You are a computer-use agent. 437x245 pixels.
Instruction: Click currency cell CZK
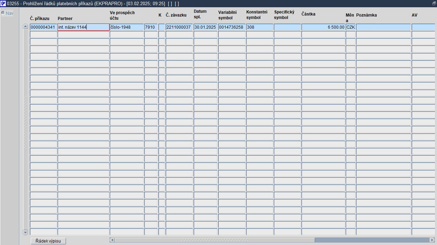351,27
